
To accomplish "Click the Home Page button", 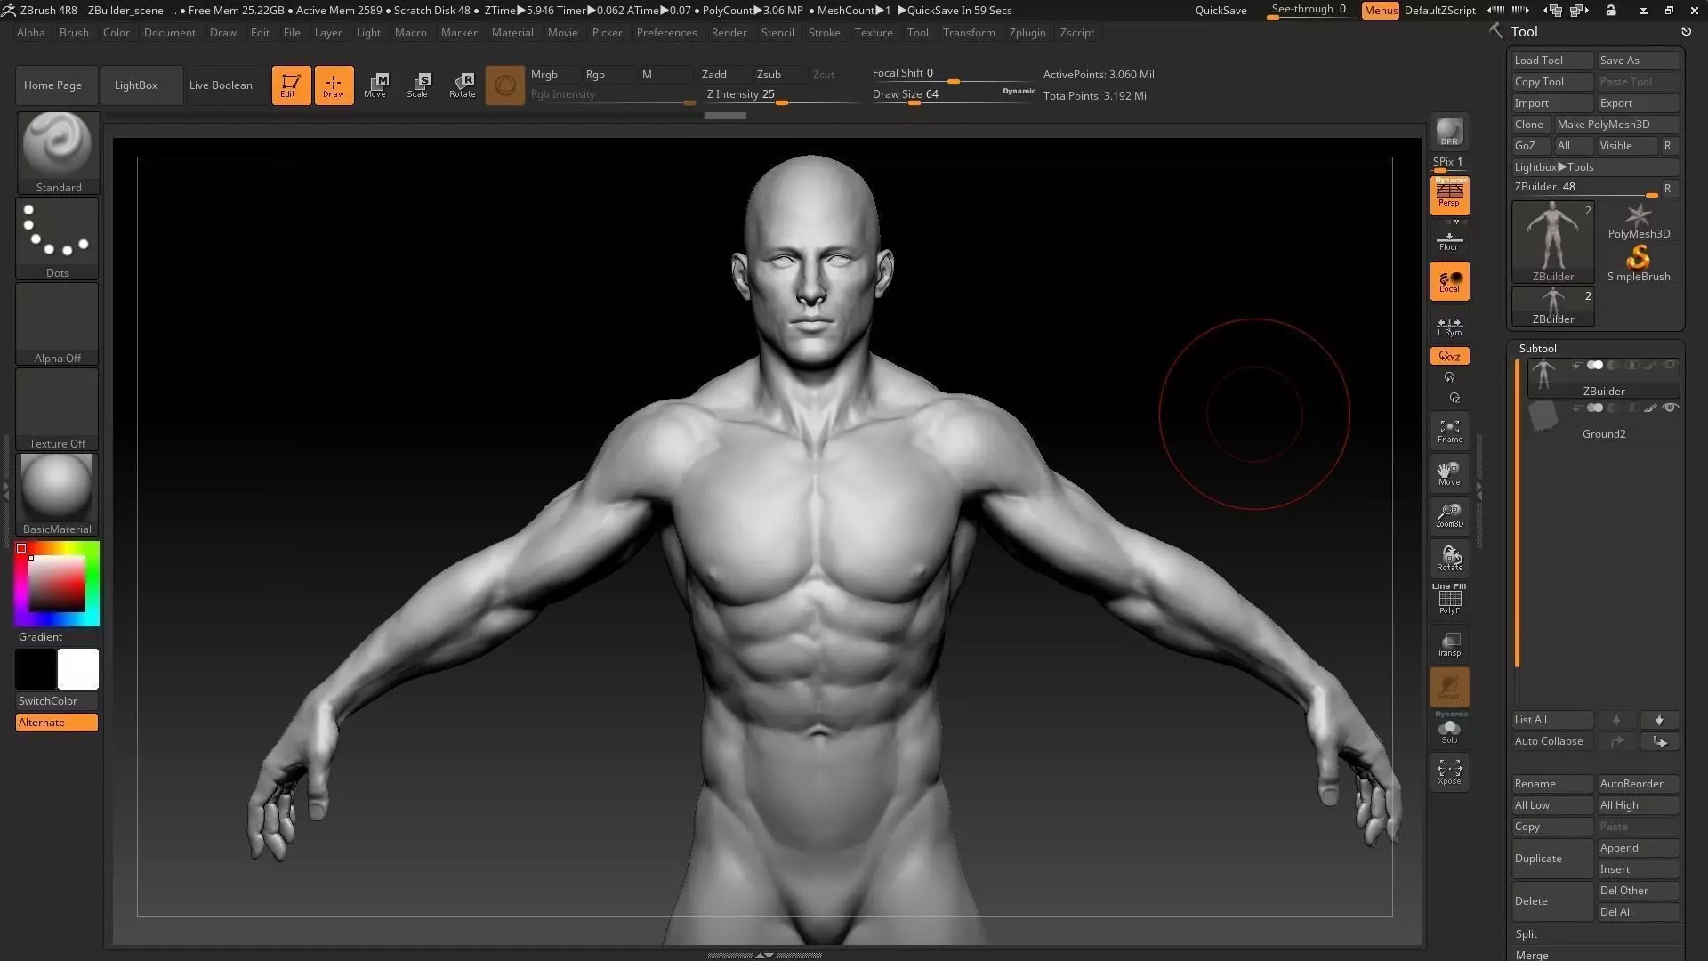I will [57, 85].
